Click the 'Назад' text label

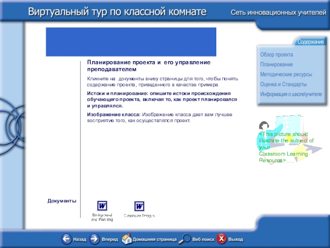pyautogui.click(x=80, y=239)
